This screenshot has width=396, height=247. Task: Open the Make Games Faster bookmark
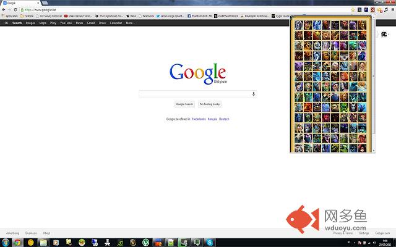(79, 16)
